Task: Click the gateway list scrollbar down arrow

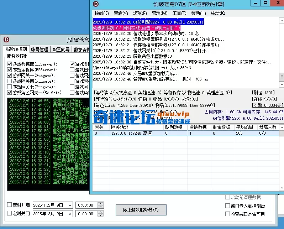Action: tap(282, 187)
